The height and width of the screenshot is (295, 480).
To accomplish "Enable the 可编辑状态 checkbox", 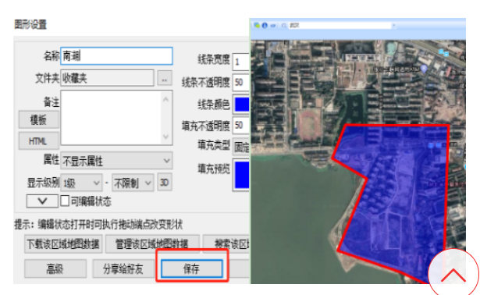I will [x=65, y=201].
